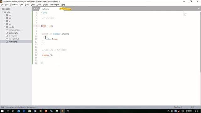201x113 pixels.
Task: Place cursor on the $num = 12 line
Action: [x=47, y=26]
